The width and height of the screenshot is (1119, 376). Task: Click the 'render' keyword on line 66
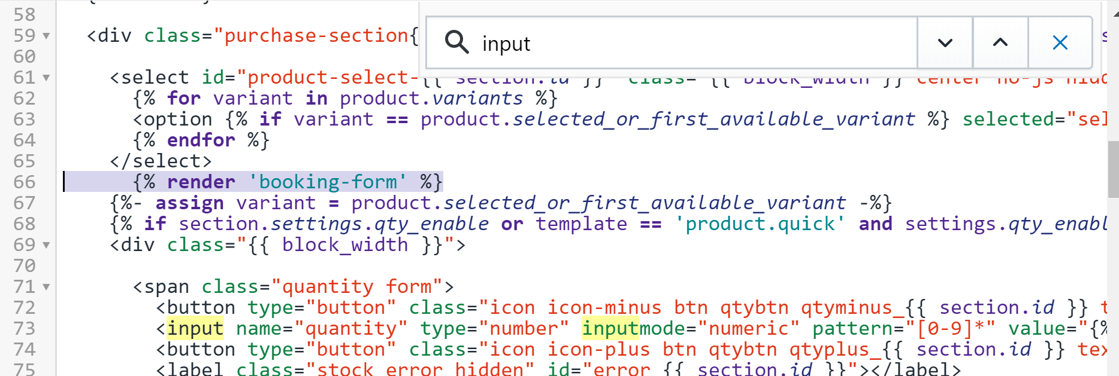click(x=201, y=182)
